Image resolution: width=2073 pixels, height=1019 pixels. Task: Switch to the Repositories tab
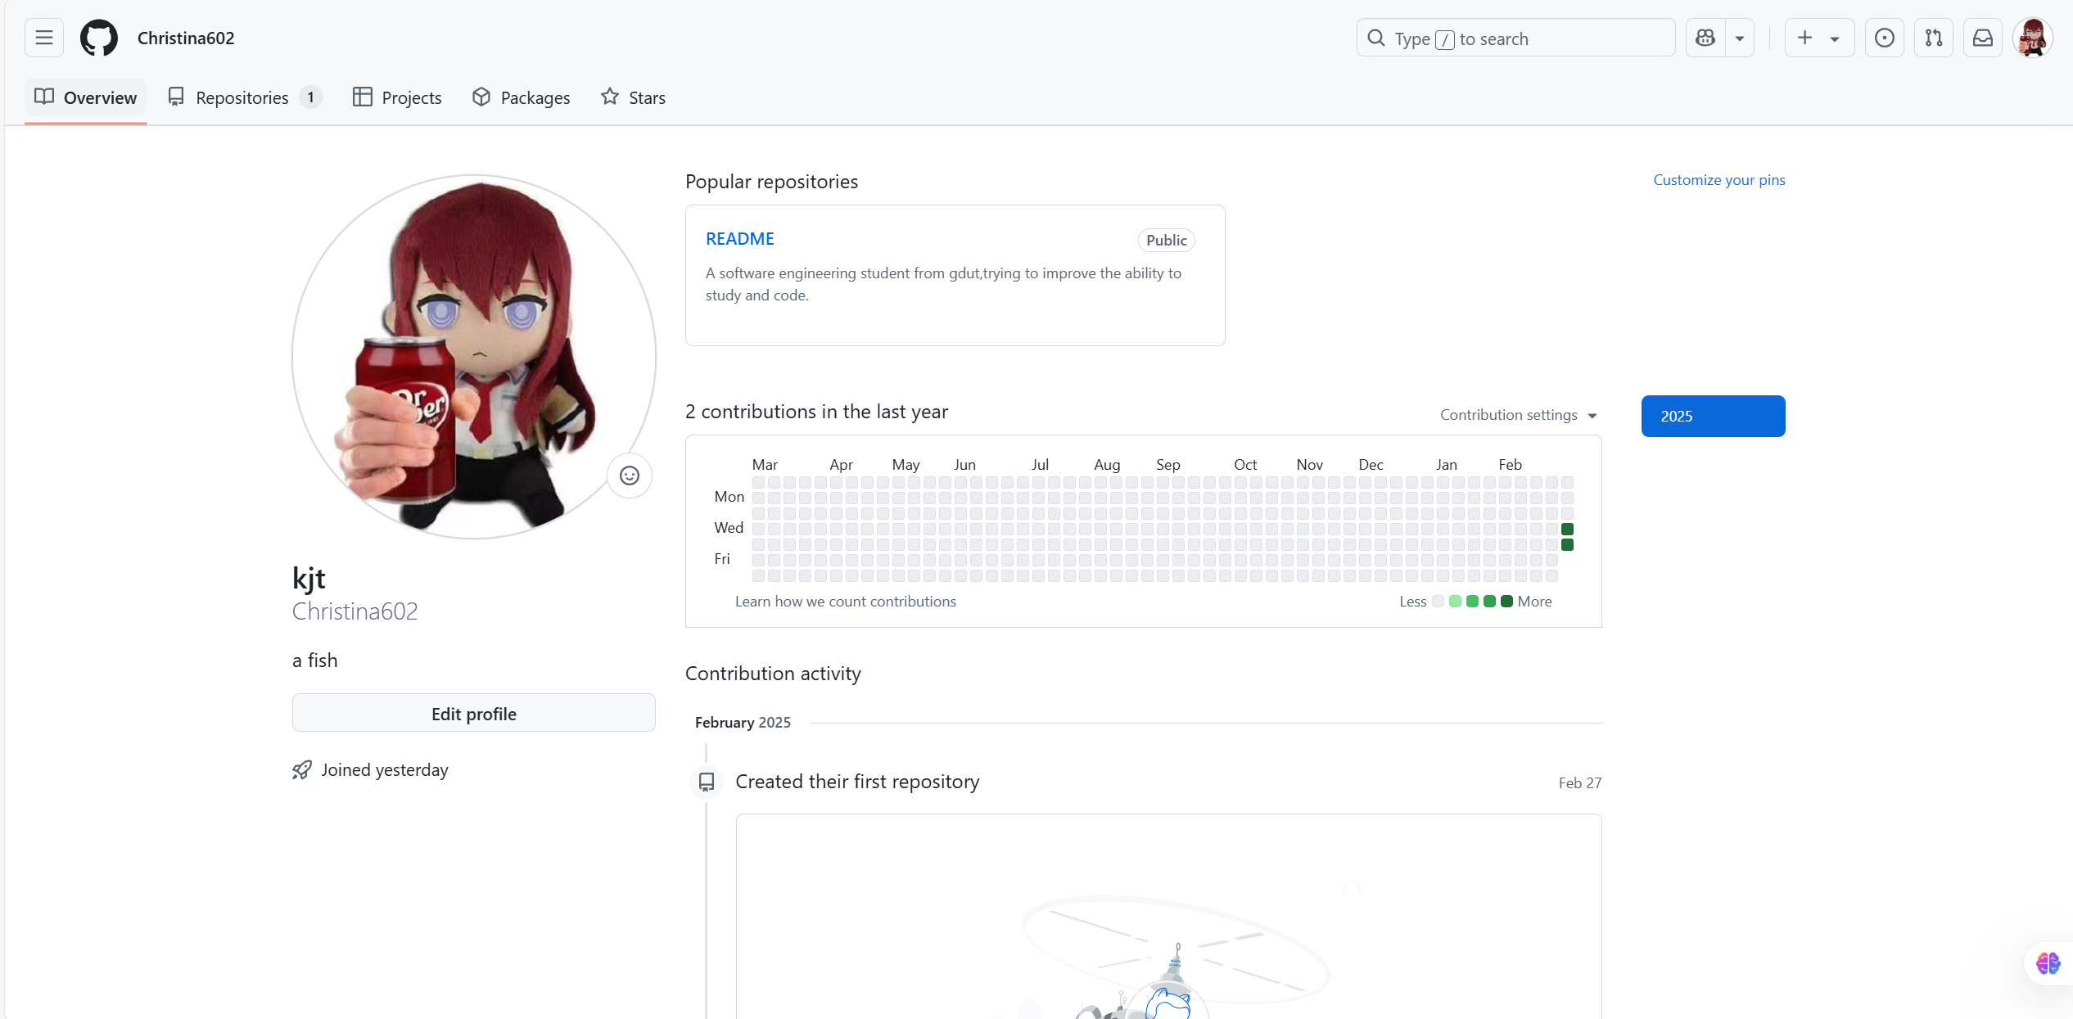click(244, 97)
